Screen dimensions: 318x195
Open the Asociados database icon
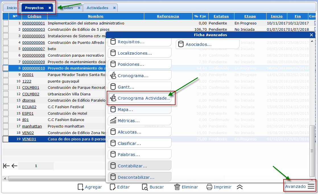point(181,44)
